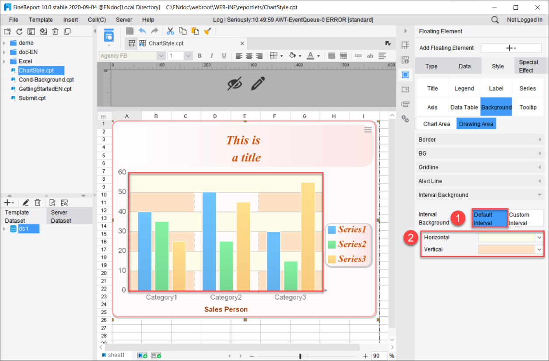The width and height of the screenshot is (549, 361).
Task: Create a new folder in the template list
Action: coord(7,31)
